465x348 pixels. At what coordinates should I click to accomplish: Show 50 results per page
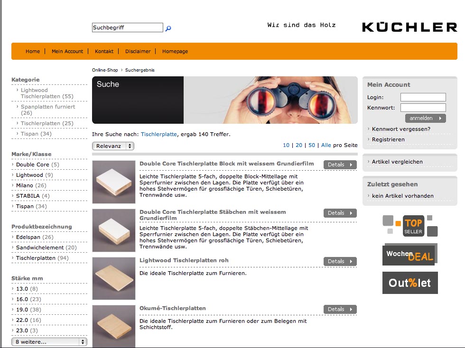click(312, 145)
